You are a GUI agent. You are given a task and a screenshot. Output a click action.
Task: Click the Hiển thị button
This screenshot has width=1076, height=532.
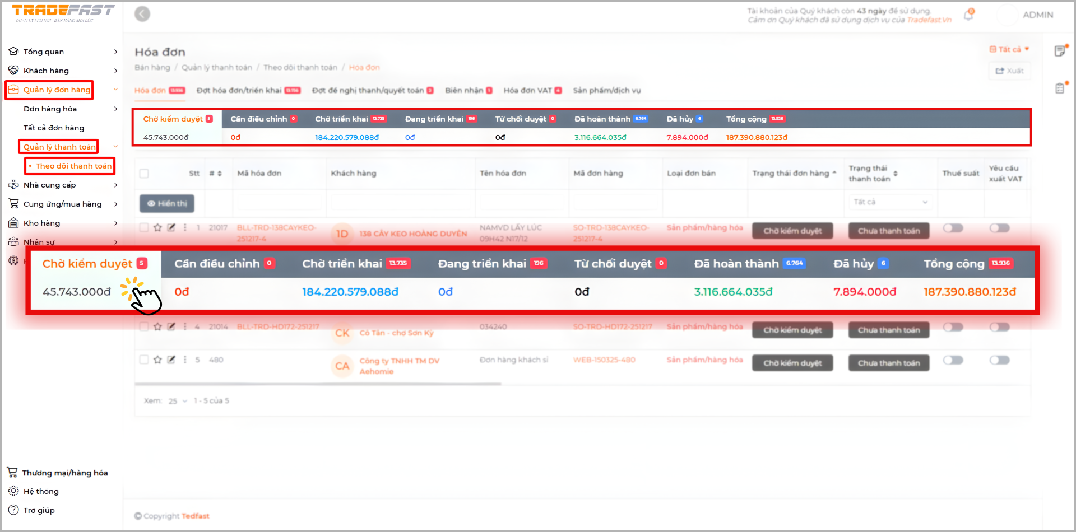click(x=167, y=204)
